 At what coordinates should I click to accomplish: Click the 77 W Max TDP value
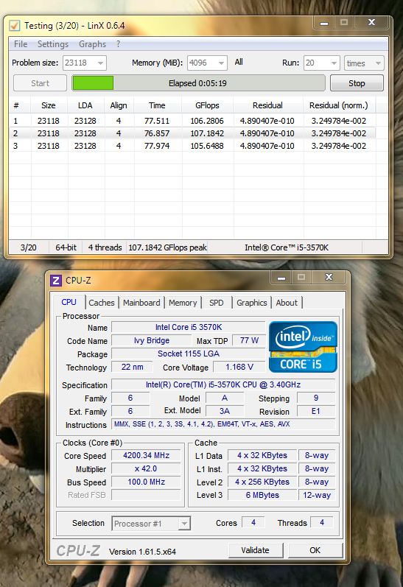point(249,341)
